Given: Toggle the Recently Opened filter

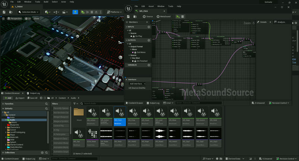Looking at the screenshot, I should tap(61, 108).
